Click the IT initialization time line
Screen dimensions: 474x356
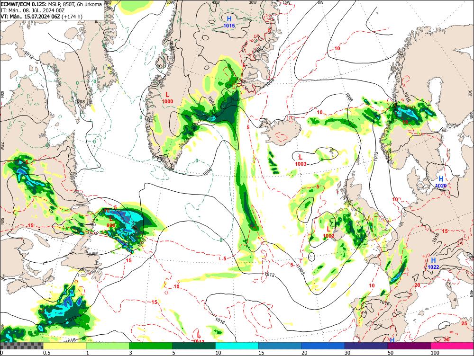pos(32,10)
